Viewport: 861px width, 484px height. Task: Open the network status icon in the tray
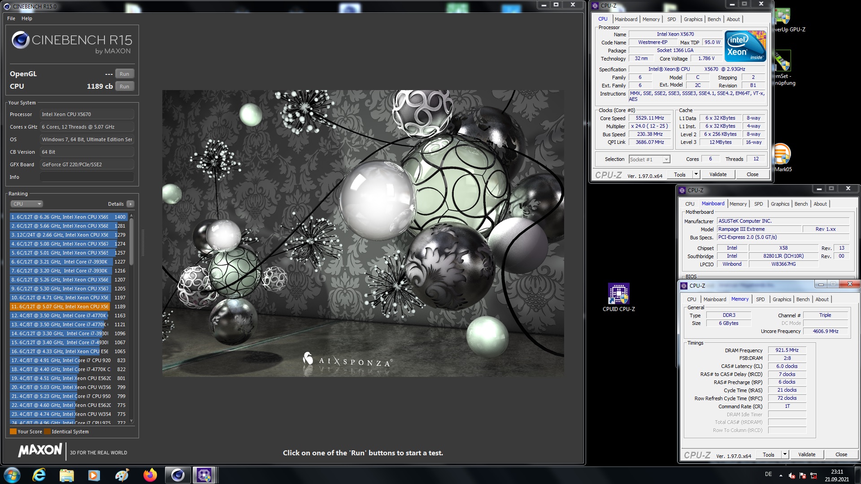pyautogui.click(x=813, y=475)
